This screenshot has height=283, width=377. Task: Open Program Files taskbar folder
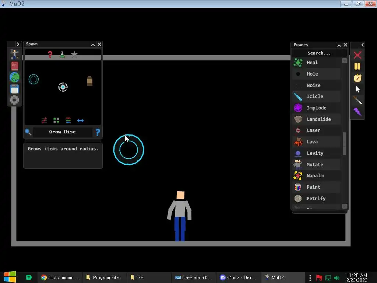pyautogui.click(x=104, y=277)
